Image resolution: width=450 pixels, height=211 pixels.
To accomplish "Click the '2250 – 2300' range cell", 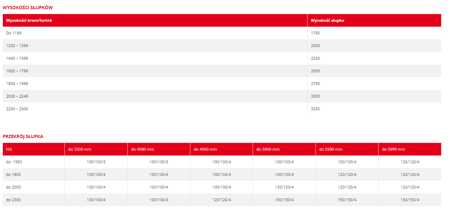I will 155,109.
